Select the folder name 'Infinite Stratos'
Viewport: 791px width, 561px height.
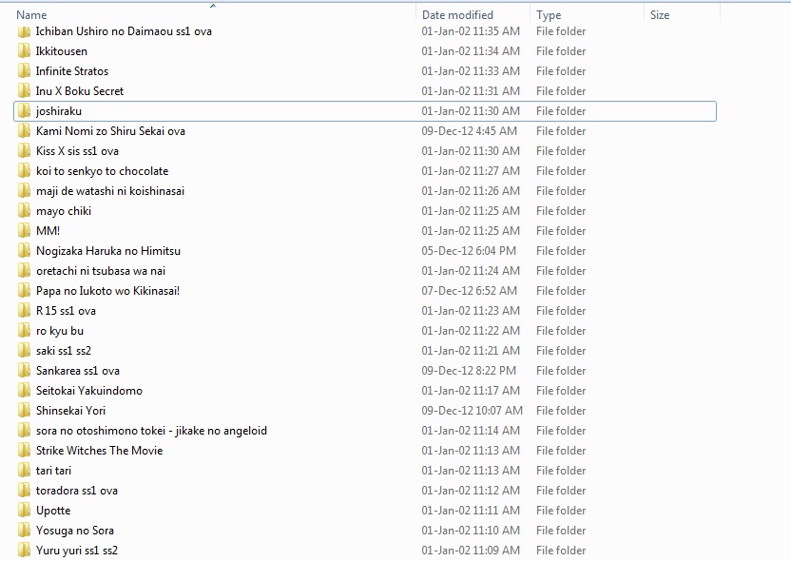[72, 71]
